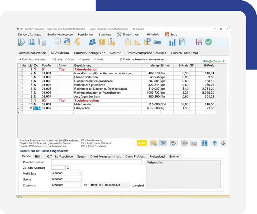The height and width of the screenshot is (214, 257).
Task: Click the blue customers people icon
Action: click(93, 42)
